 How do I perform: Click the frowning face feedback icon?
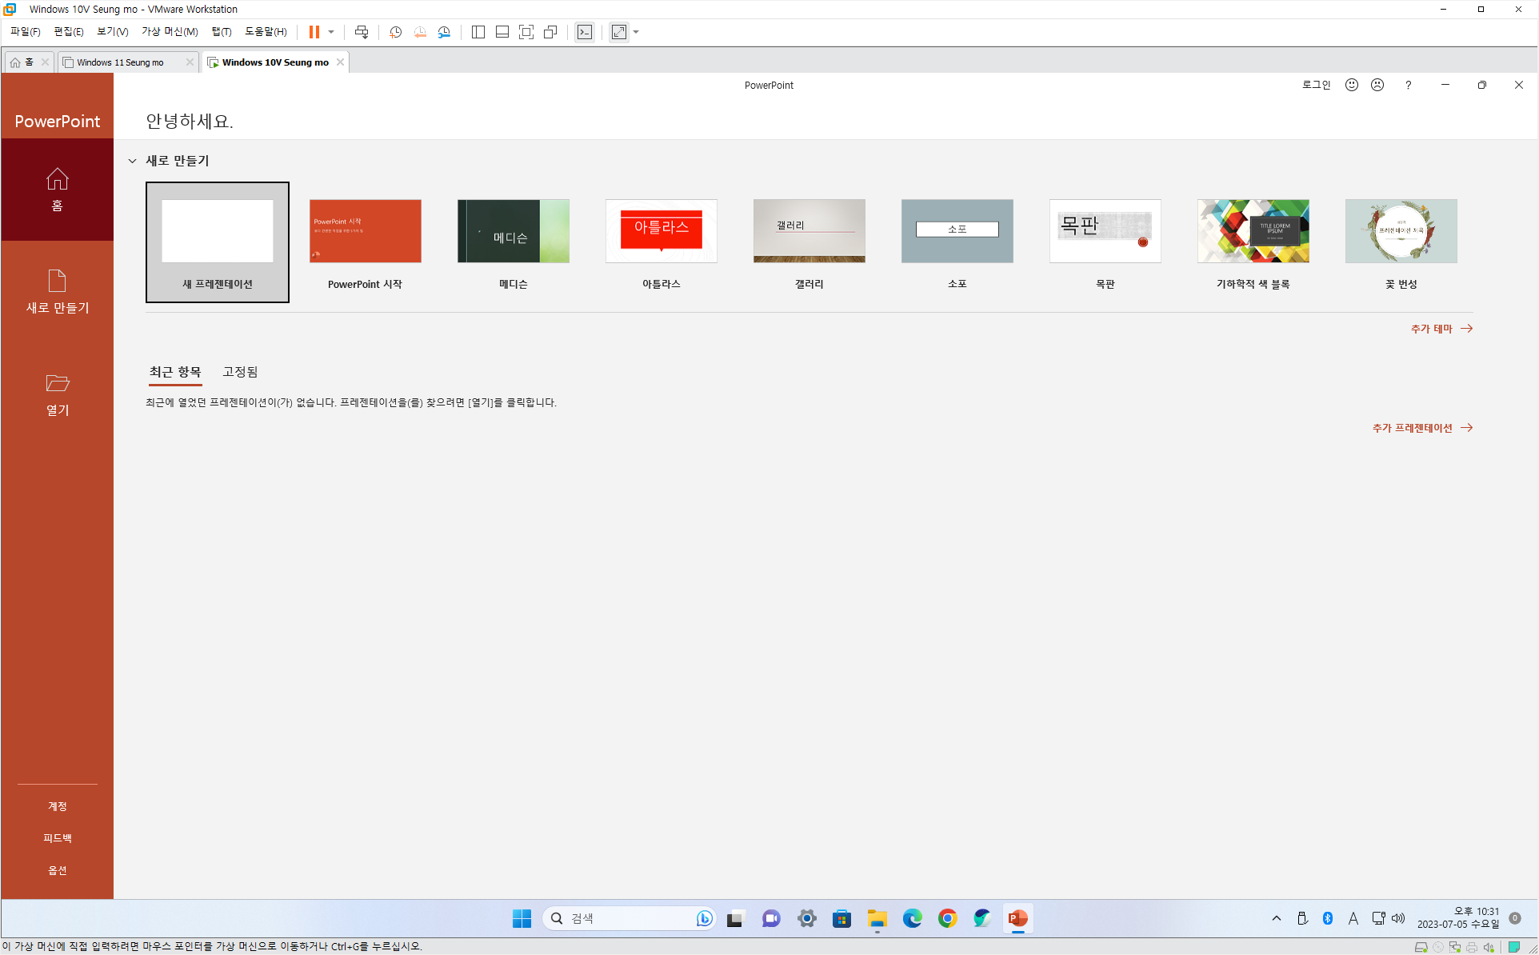(1377, 85)
